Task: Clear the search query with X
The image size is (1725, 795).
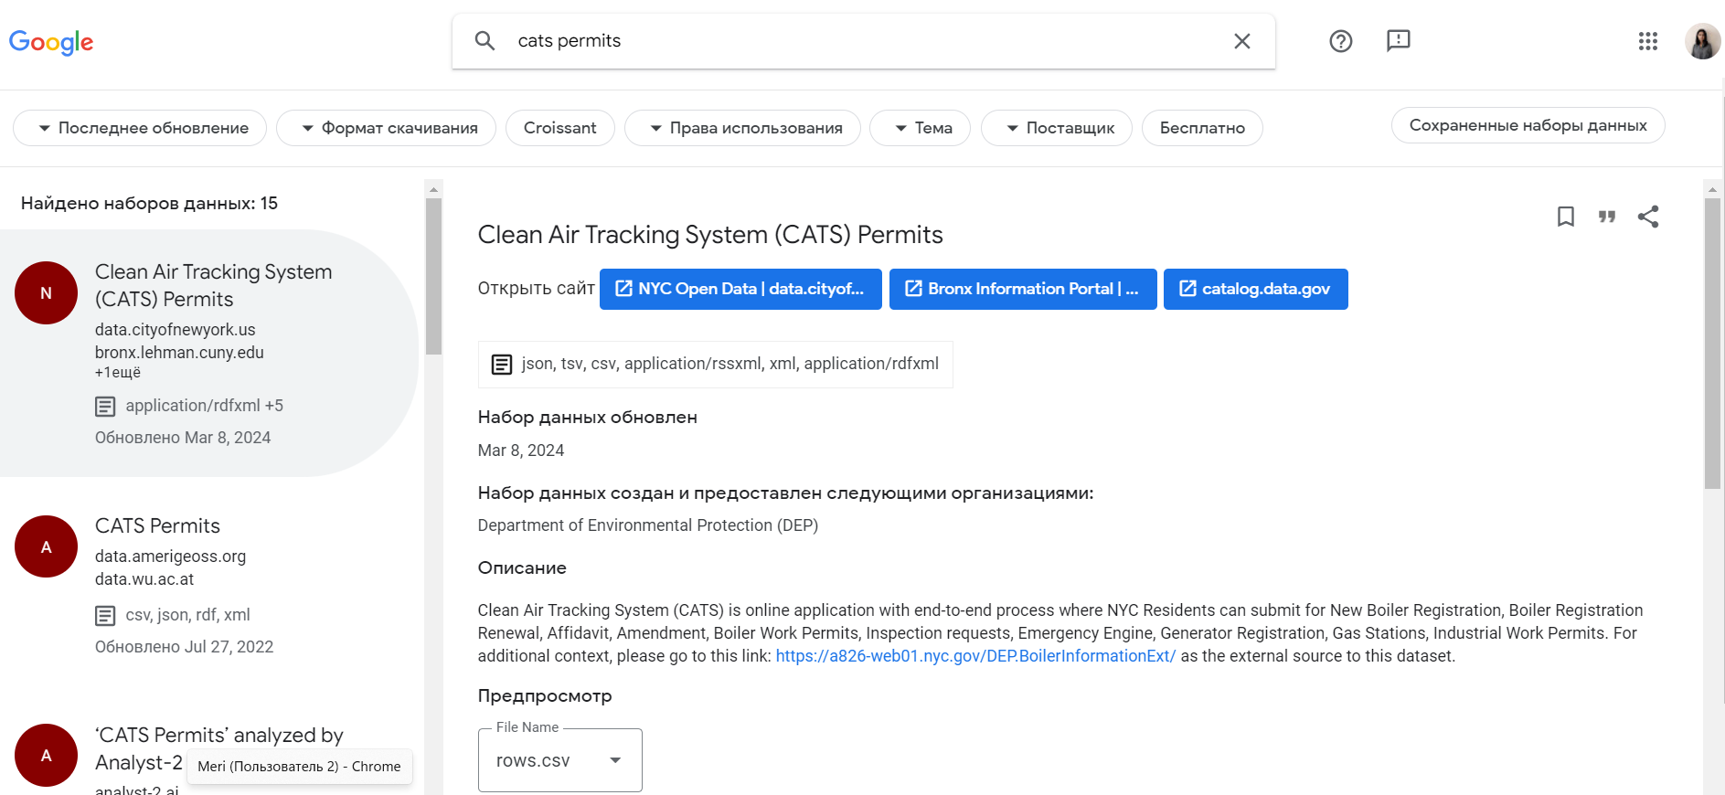Action: [x=1242, y=41]
